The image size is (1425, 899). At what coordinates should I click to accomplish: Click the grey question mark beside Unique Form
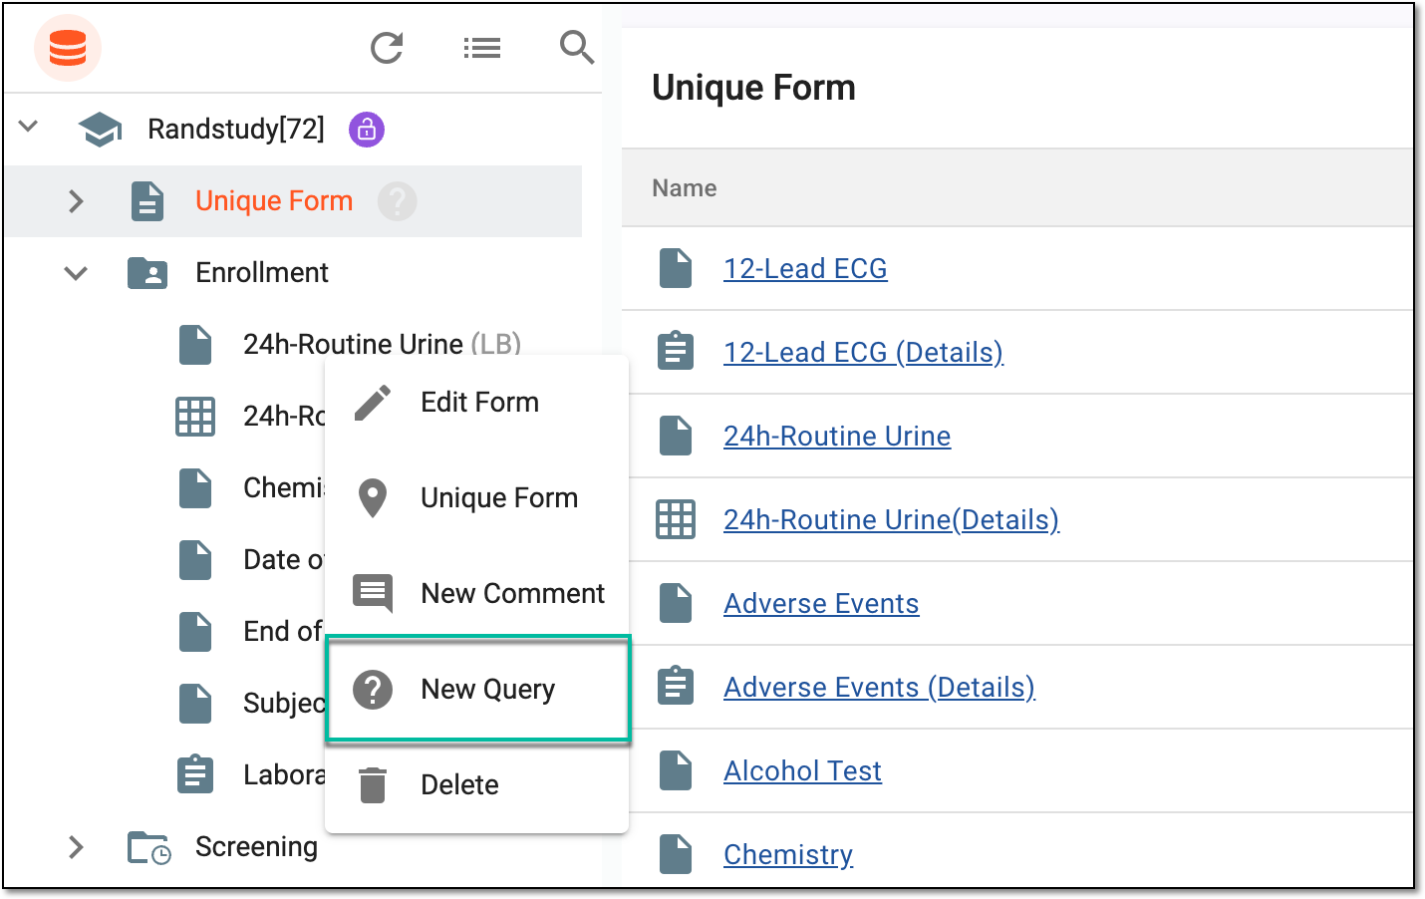[397, 201]
